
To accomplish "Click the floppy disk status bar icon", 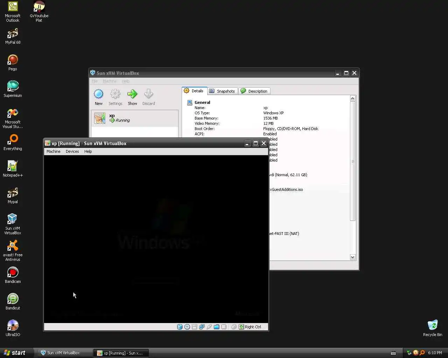I will click(194, 327).
